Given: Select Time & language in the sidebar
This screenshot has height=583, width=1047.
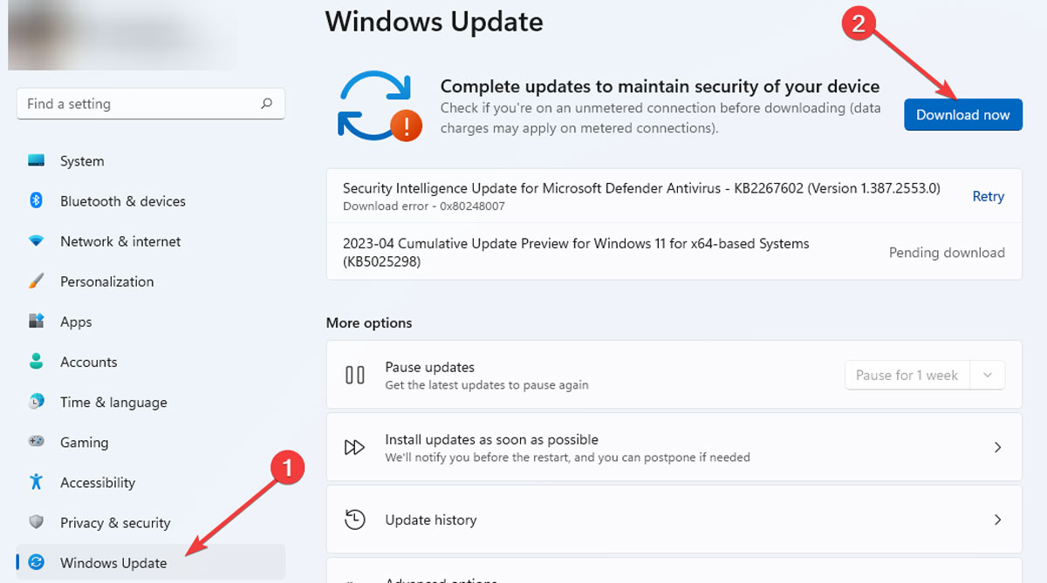Looking at the screenshot, I should click(x=113, y=402).
